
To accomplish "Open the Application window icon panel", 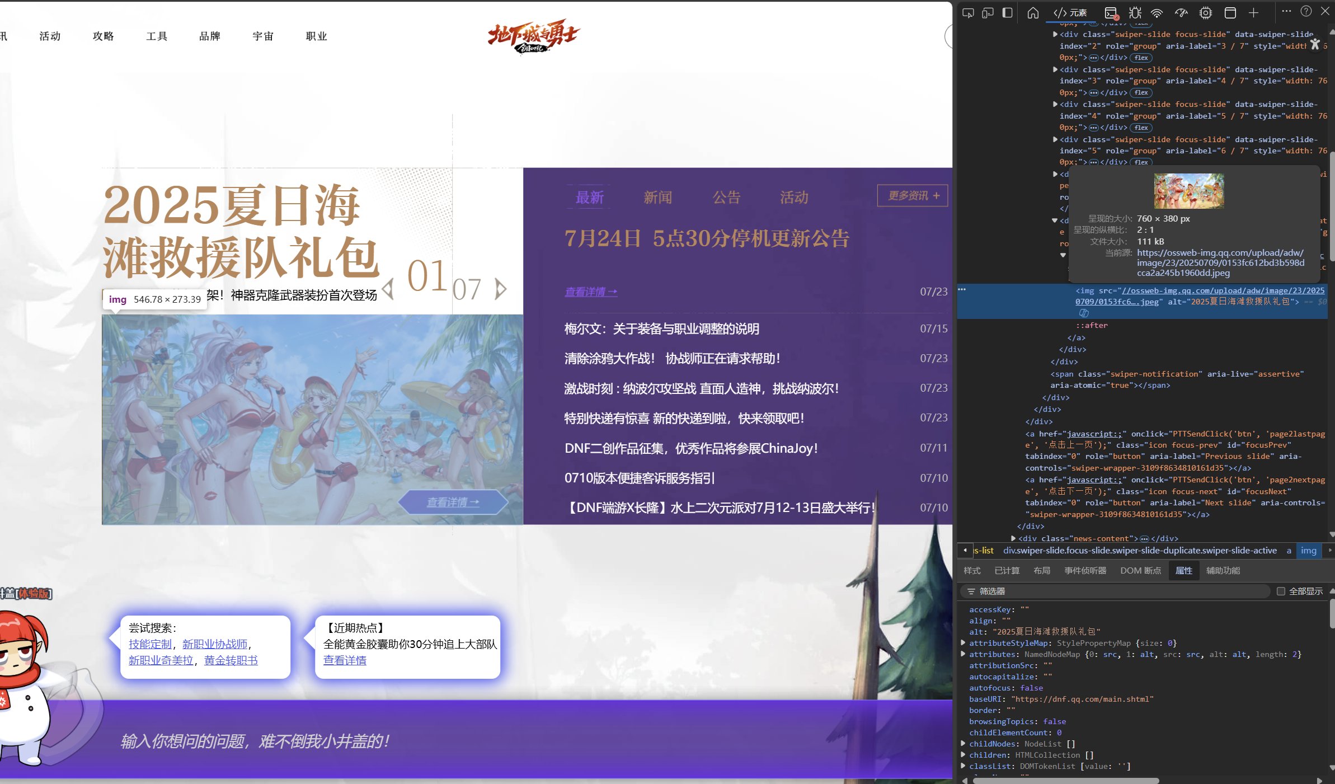I will click(x=1230, y=13).
